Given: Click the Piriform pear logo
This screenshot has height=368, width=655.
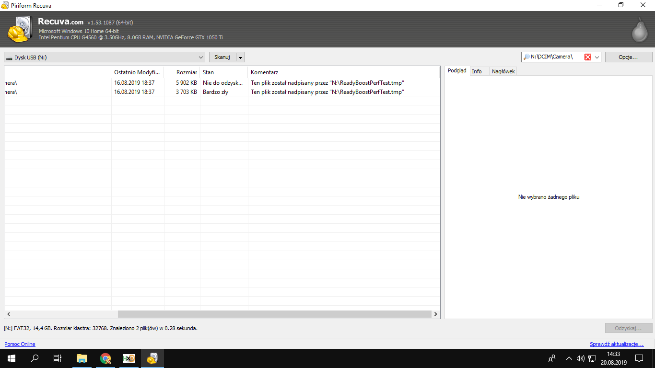Looking at the screenshot, I should 639,30.
